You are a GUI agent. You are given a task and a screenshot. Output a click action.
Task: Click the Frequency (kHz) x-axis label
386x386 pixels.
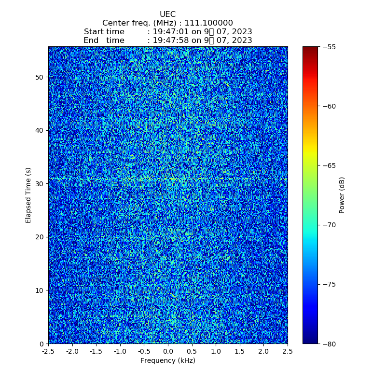click(167, 360)
